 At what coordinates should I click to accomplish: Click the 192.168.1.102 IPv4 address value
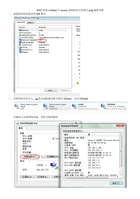coord(95,148)
